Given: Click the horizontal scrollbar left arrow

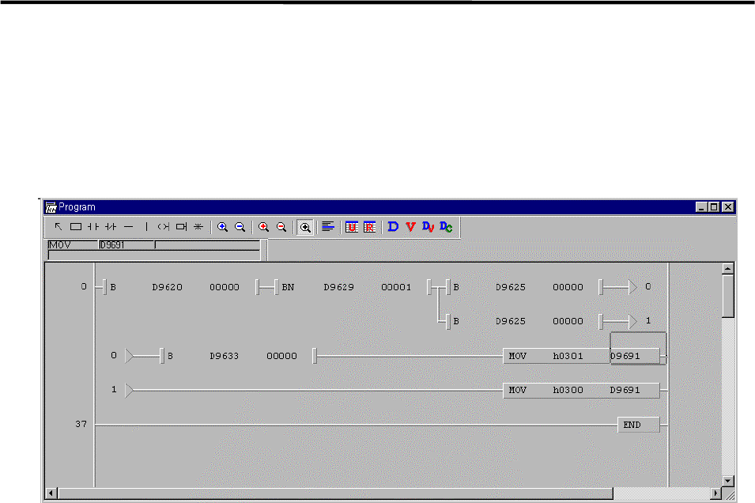Looking at the screenshot, I should [51, 493].
